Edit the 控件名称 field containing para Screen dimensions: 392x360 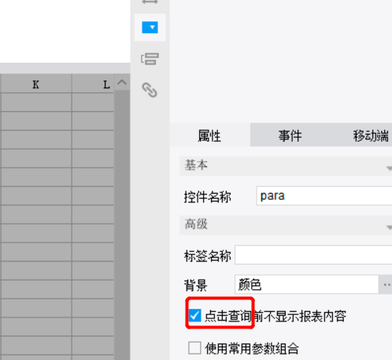click(x=324, y=196)
